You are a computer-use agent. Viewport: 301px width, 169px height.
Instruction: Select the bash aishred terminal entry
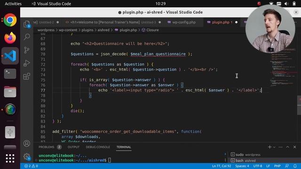(264, 161)
